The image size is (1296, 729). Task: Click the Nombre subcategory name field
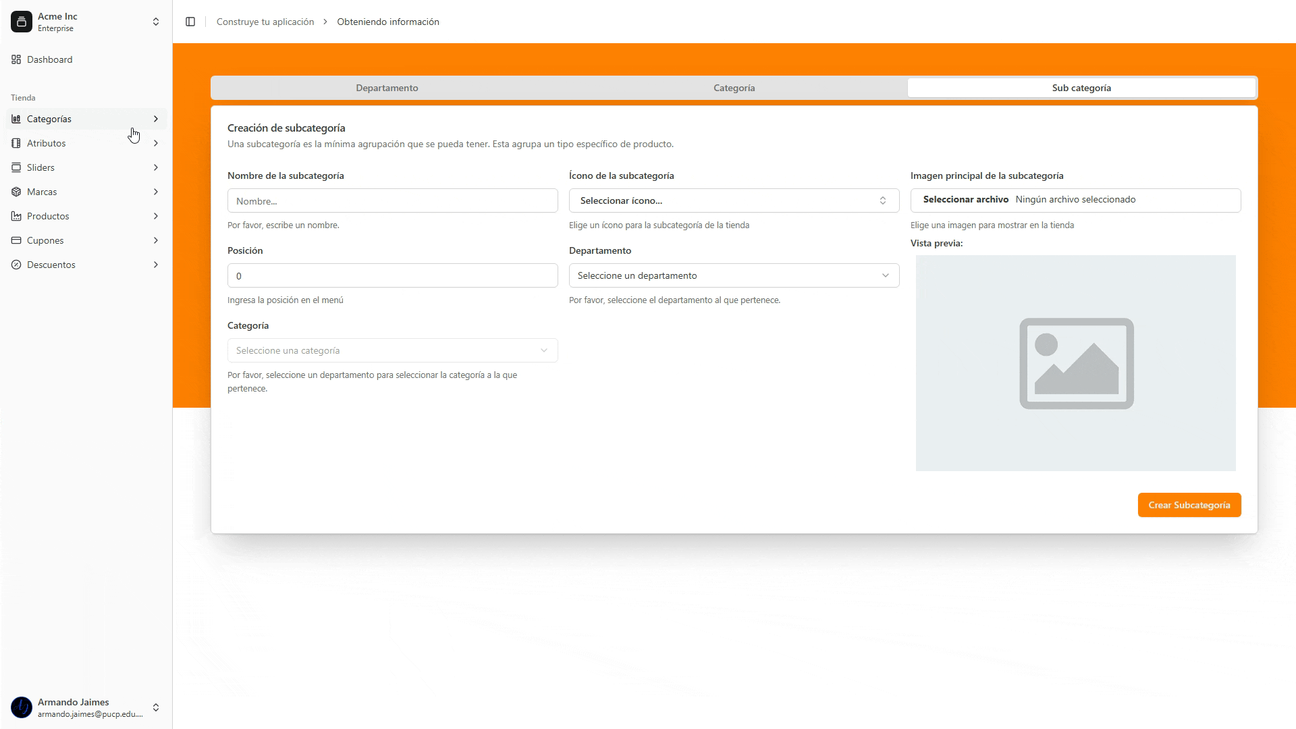(392, 200)
